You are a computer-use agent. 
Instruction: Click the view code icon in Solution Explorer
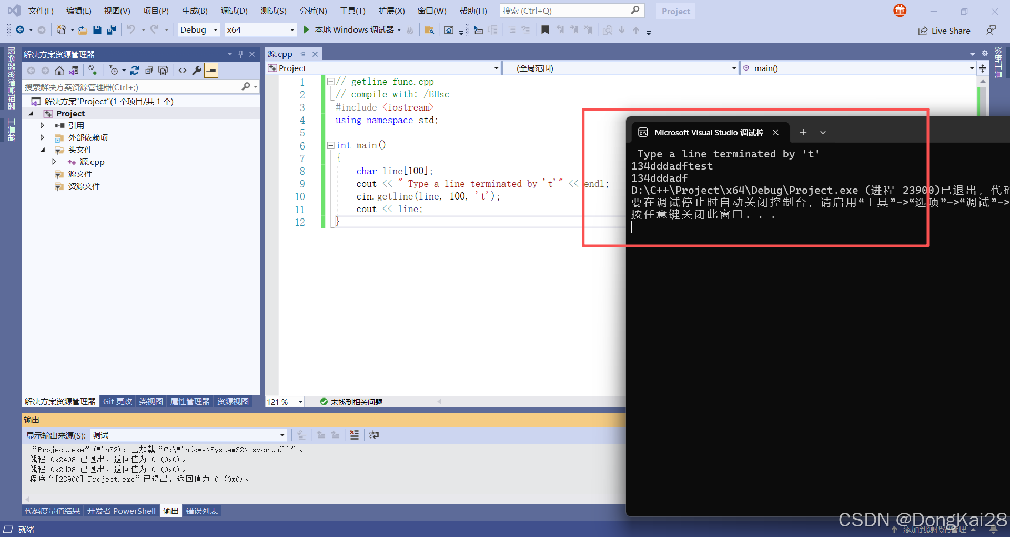coord(183,71)
